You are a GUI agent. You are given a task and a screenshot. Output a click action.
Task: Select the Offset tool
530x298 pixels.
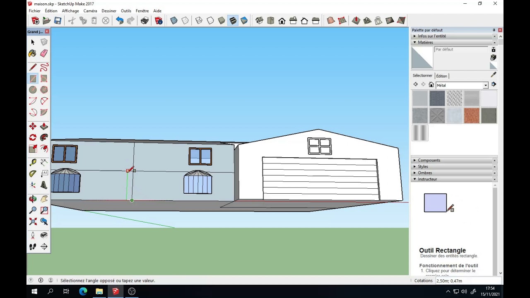pos(44,149)
